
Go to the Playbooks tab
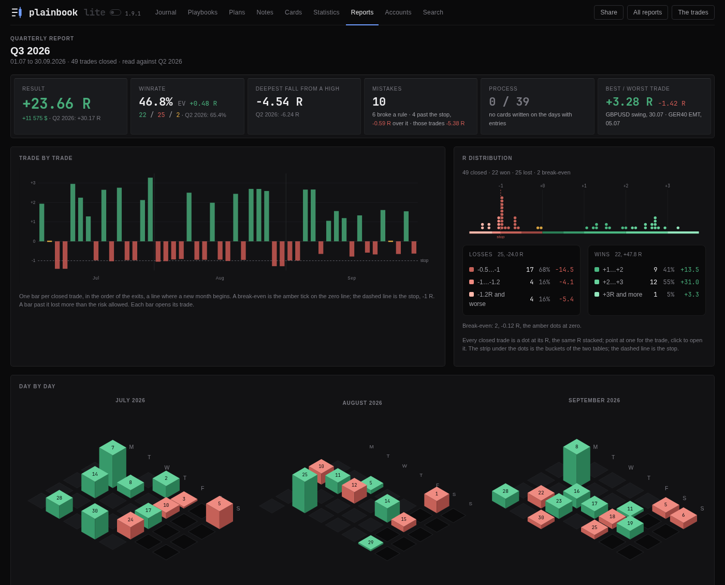[x=202, y=12]
